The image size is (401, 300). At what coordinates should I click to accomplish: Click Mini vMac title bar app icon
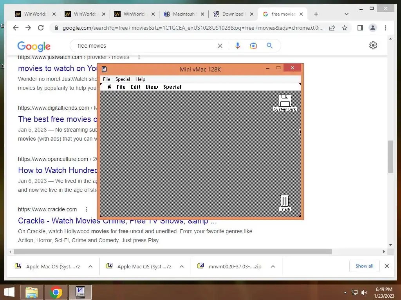(104, 69)
